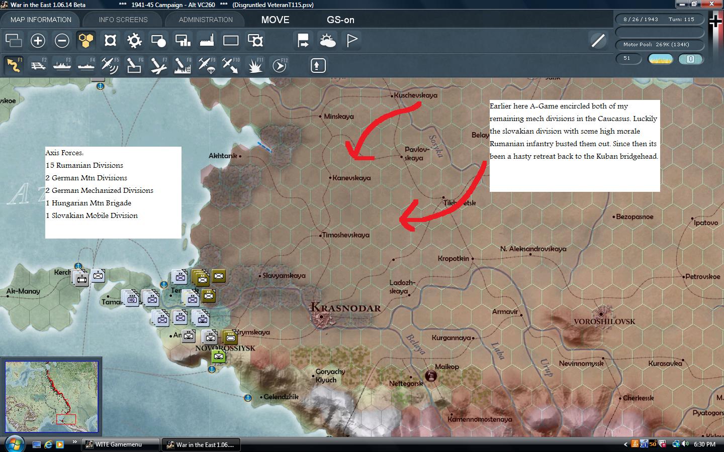This screenshot has width=724, height=452.
Task: Click the Motor Pool readout
Action: click(x=659, y=45)
